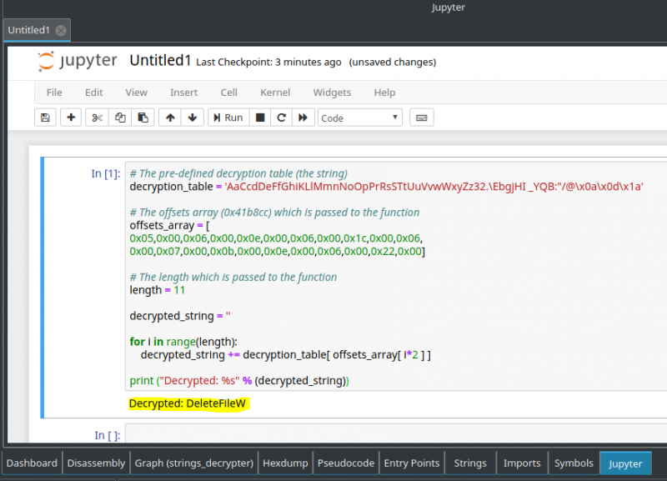The width and height of the screenshot is (667, 481).
Task: Paste the copied cell
Action: pyautogui.click(x=143, y=117)
